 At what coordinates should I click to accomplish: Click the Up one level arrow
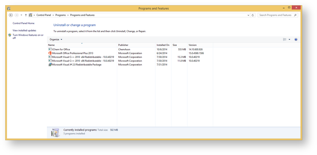[x=26, y=15]
